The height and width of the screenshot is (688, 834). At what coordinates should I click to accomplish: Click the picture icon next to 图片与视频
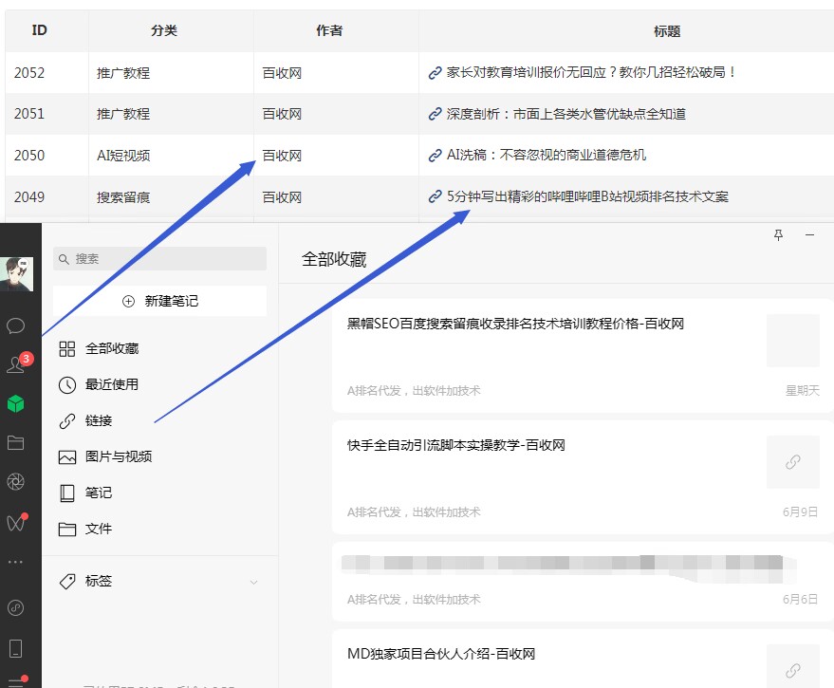(67, 457)
